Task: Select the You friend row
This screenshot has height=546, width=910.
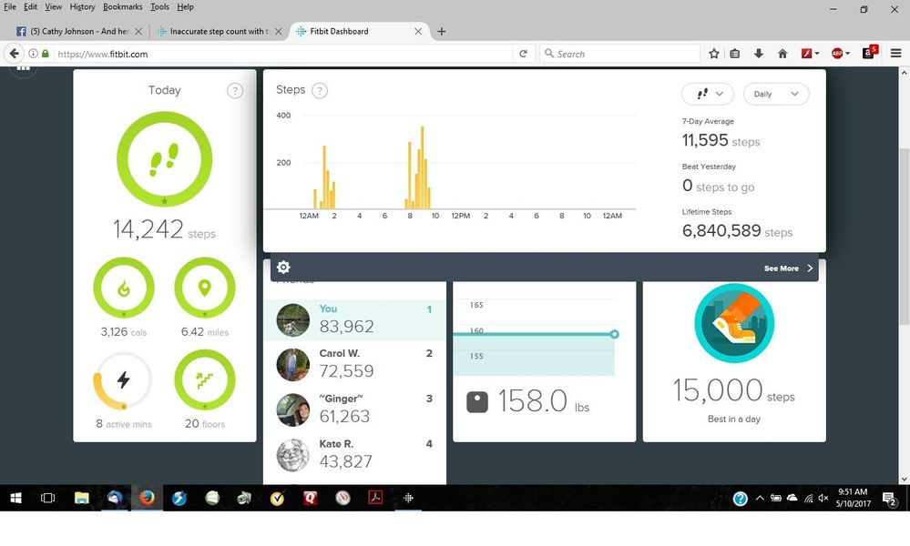Action: click(x=354, y=319)
